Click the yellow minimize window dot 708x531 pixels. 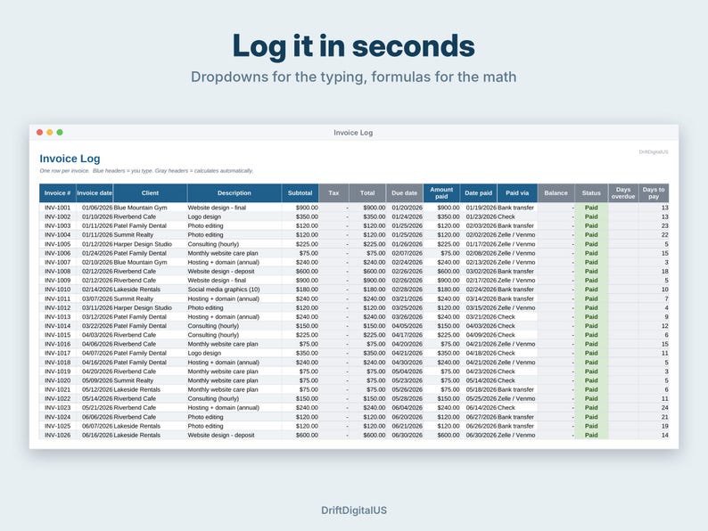point(50,132)
